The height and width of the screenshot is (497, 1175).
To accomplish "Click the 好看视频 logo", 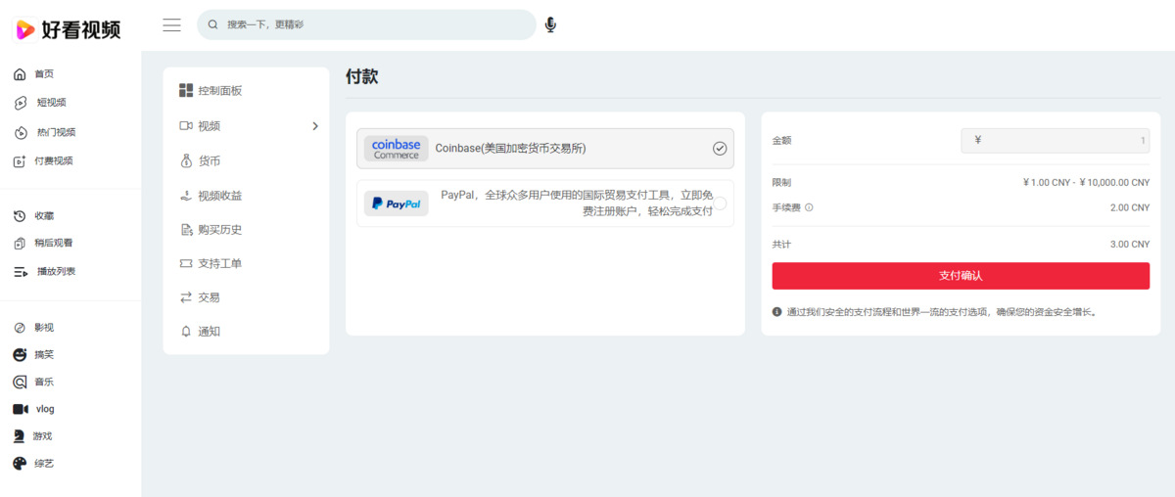I will pos(68,29).
